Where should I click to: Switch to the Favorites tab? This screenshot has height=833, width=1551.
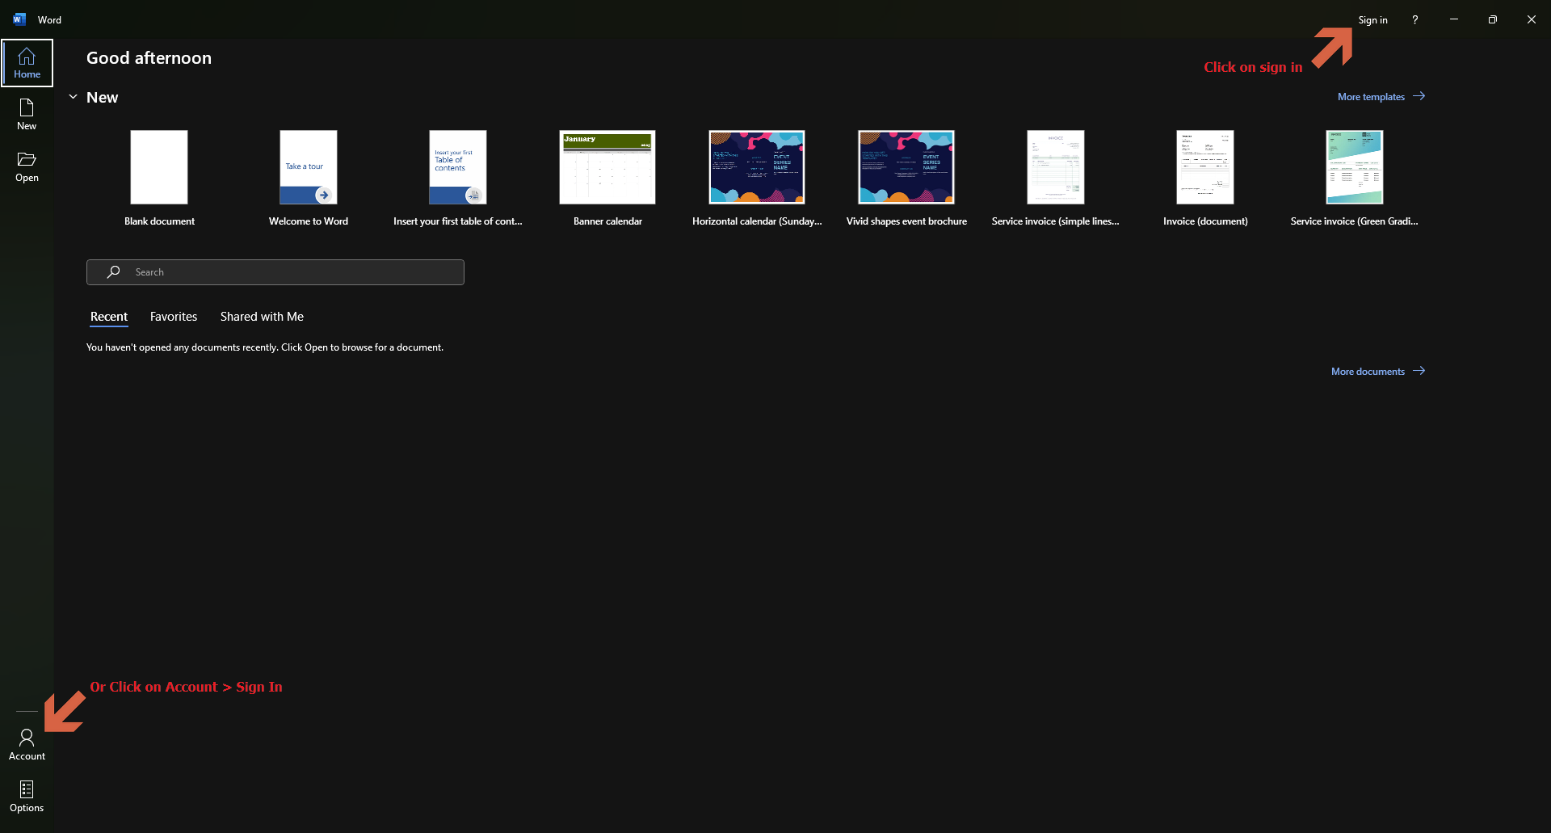(174, 317)
